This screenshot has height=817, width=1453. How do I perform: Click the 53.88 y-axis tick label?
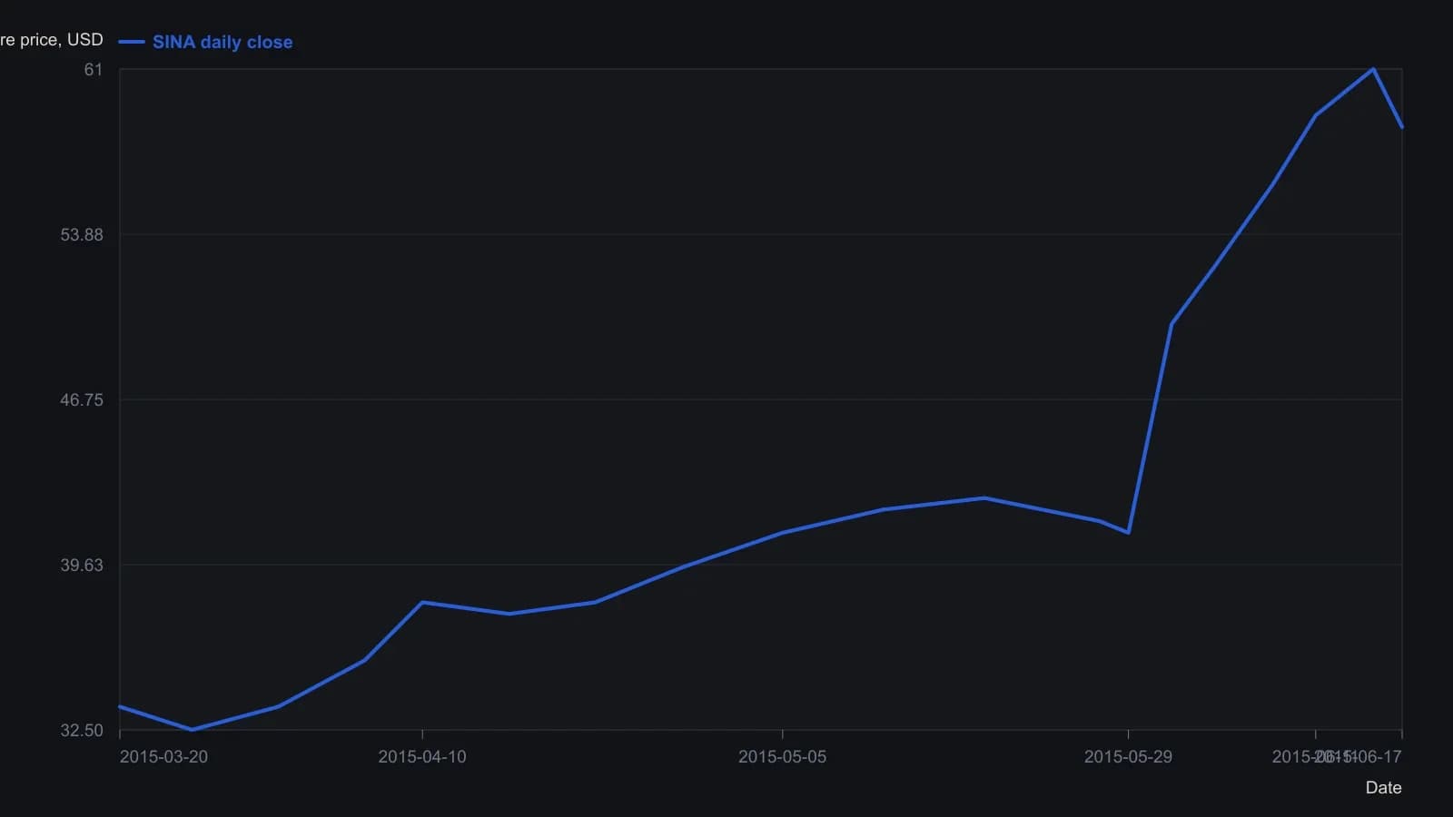click(82, 235)
